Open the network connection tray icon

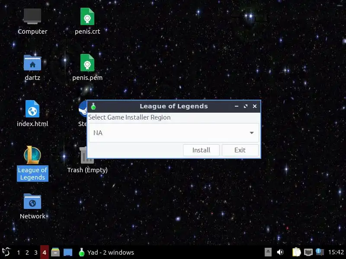tap(308, 252)
